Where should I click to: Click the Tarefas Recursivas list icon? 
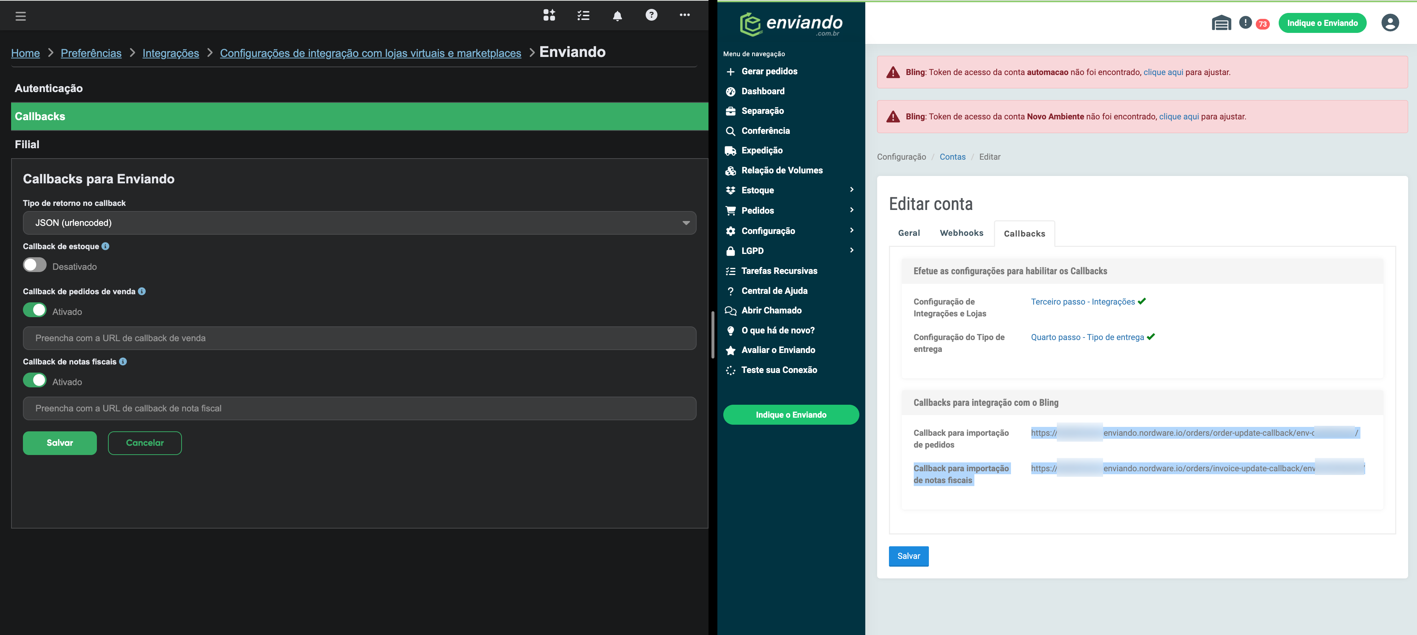point(731,271)
